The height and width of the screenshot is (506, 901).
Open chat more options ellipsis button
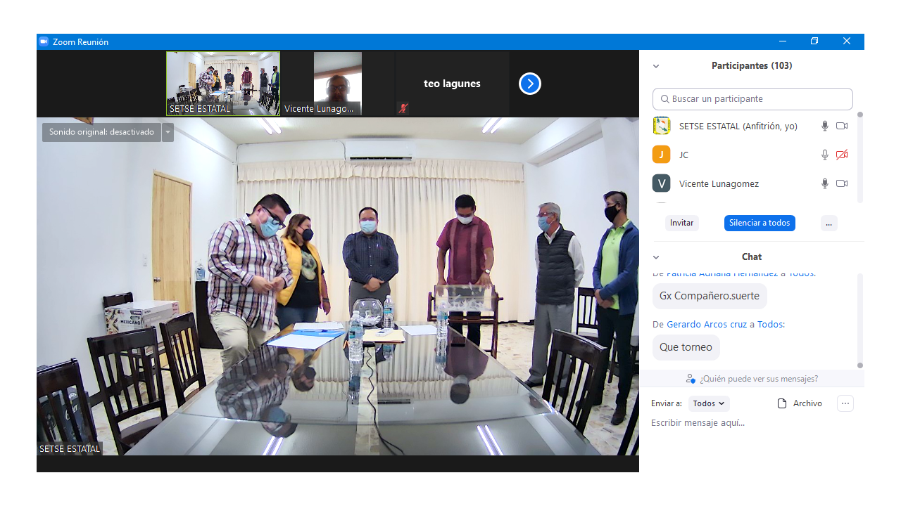[845, 403]
